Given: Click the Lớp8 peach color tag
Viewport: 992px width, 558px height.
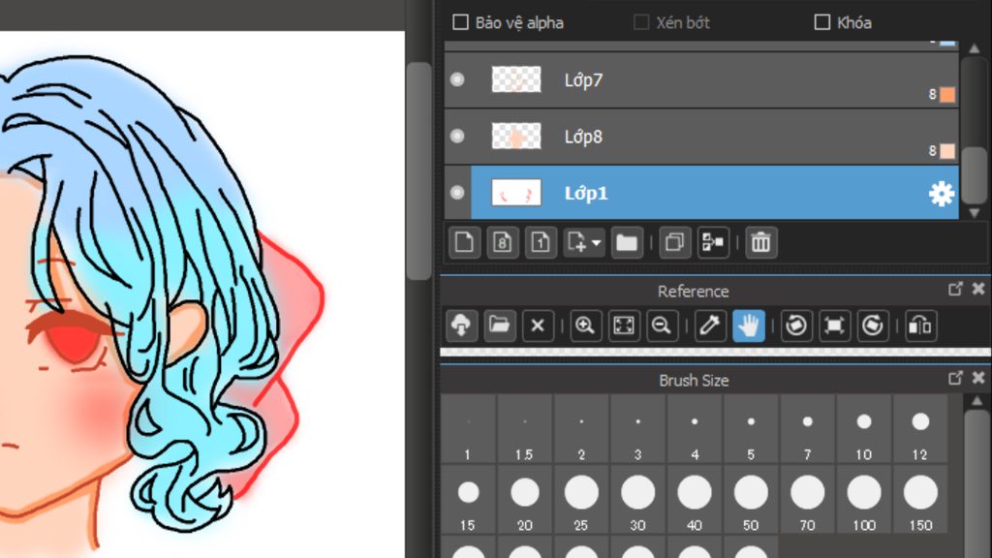Looking at the screenshot, I should point(947,150).
